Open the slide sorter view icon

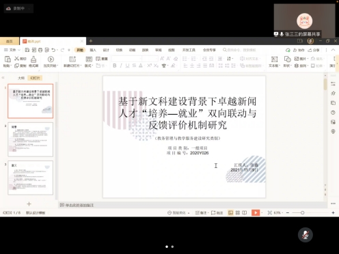click(238, 212)
